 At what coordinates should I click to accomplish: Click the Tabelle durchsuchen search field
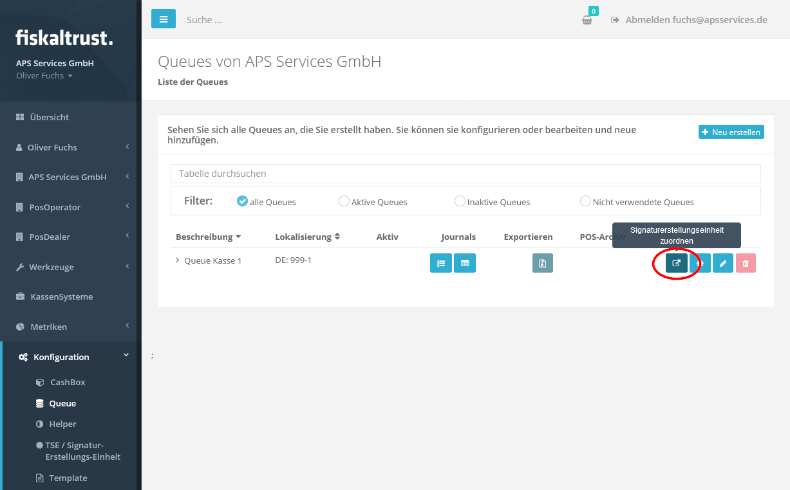click(465, 174)
